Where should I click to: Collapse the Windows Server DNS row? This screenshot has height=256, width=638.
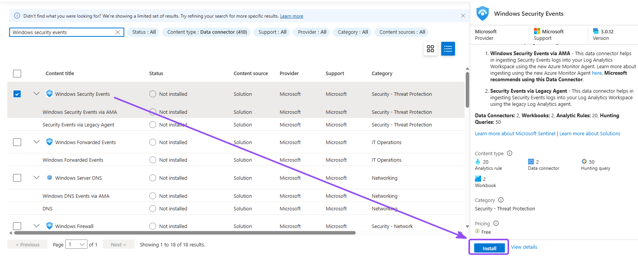(x=36, y=177)
